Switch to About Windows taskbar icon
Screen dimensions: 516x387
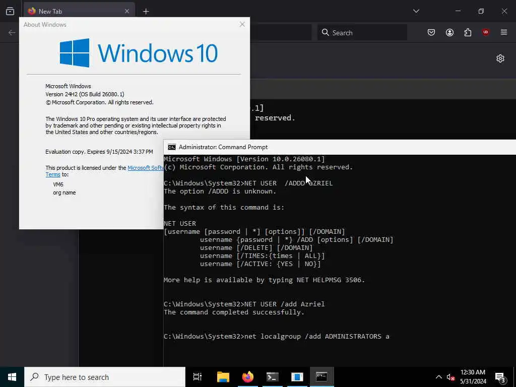tap(297, 377)
